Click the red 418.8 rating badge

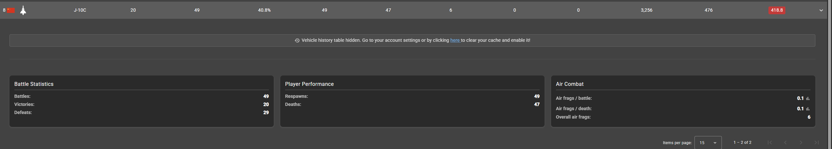777,10
